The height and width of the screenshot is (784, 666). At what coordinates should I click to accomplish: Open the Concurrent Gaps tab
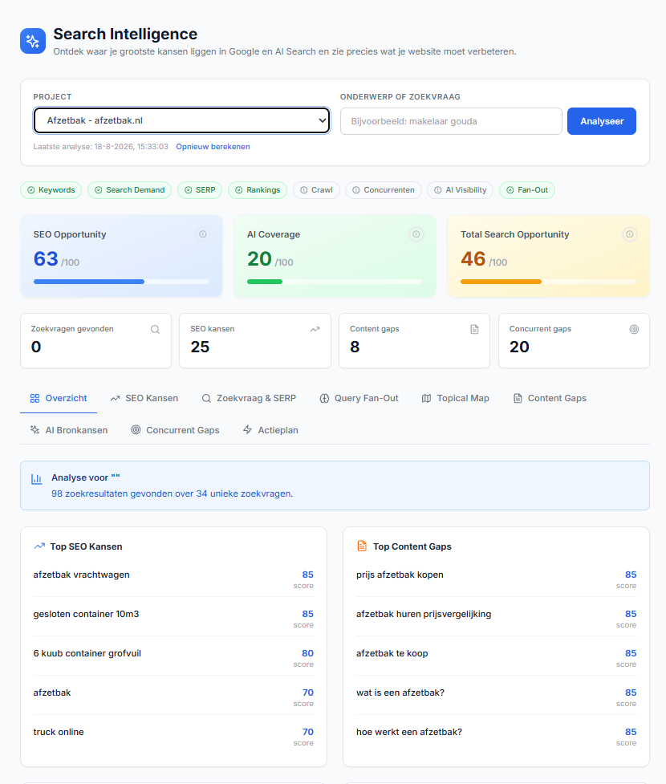pos(175,430)
